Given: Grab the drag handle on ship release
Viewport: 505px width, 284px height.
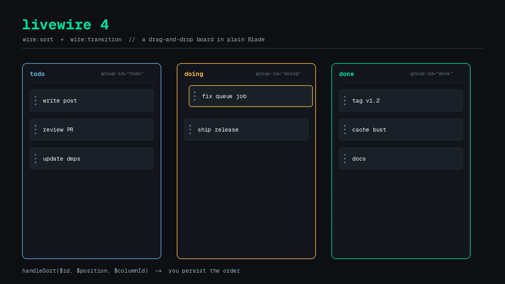Looking at the screenshot, I should pyautogui.click(x=190, y=130).
